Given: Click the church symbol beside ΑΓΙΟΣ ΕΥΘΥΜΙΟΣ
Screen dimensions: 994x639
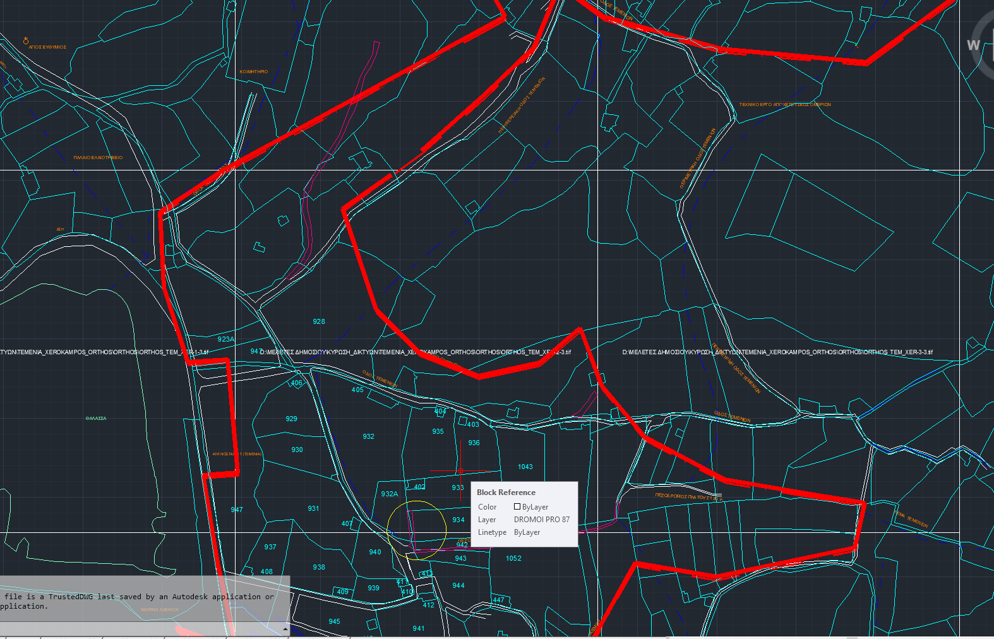Looking at the screenshot, I should click(26, 40).
